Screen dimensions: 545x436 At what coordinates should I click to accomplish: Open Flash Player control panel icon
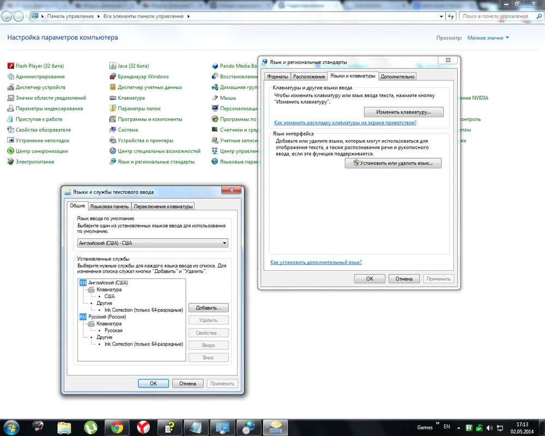(x=10, y=66)
